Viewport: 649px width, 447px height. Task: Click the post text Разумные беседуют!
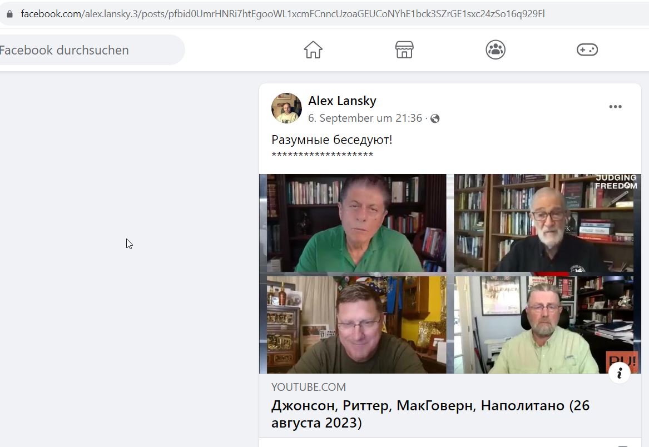click(332, 140)
